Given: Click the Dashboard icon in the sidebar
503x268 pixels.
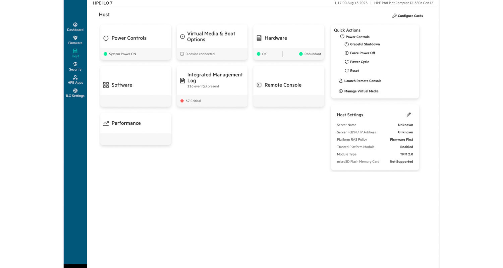Looking at the screenshot, I should pyautogui.click(x=75, y=25).
